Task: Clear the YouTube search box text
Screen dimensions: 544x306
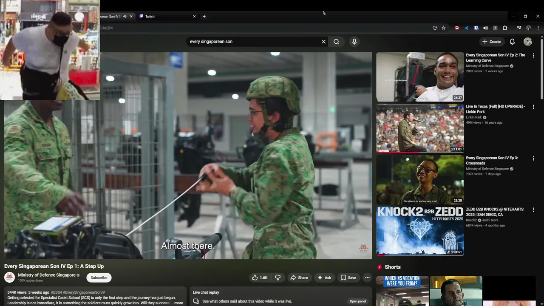Action: (x=323, y=42)
